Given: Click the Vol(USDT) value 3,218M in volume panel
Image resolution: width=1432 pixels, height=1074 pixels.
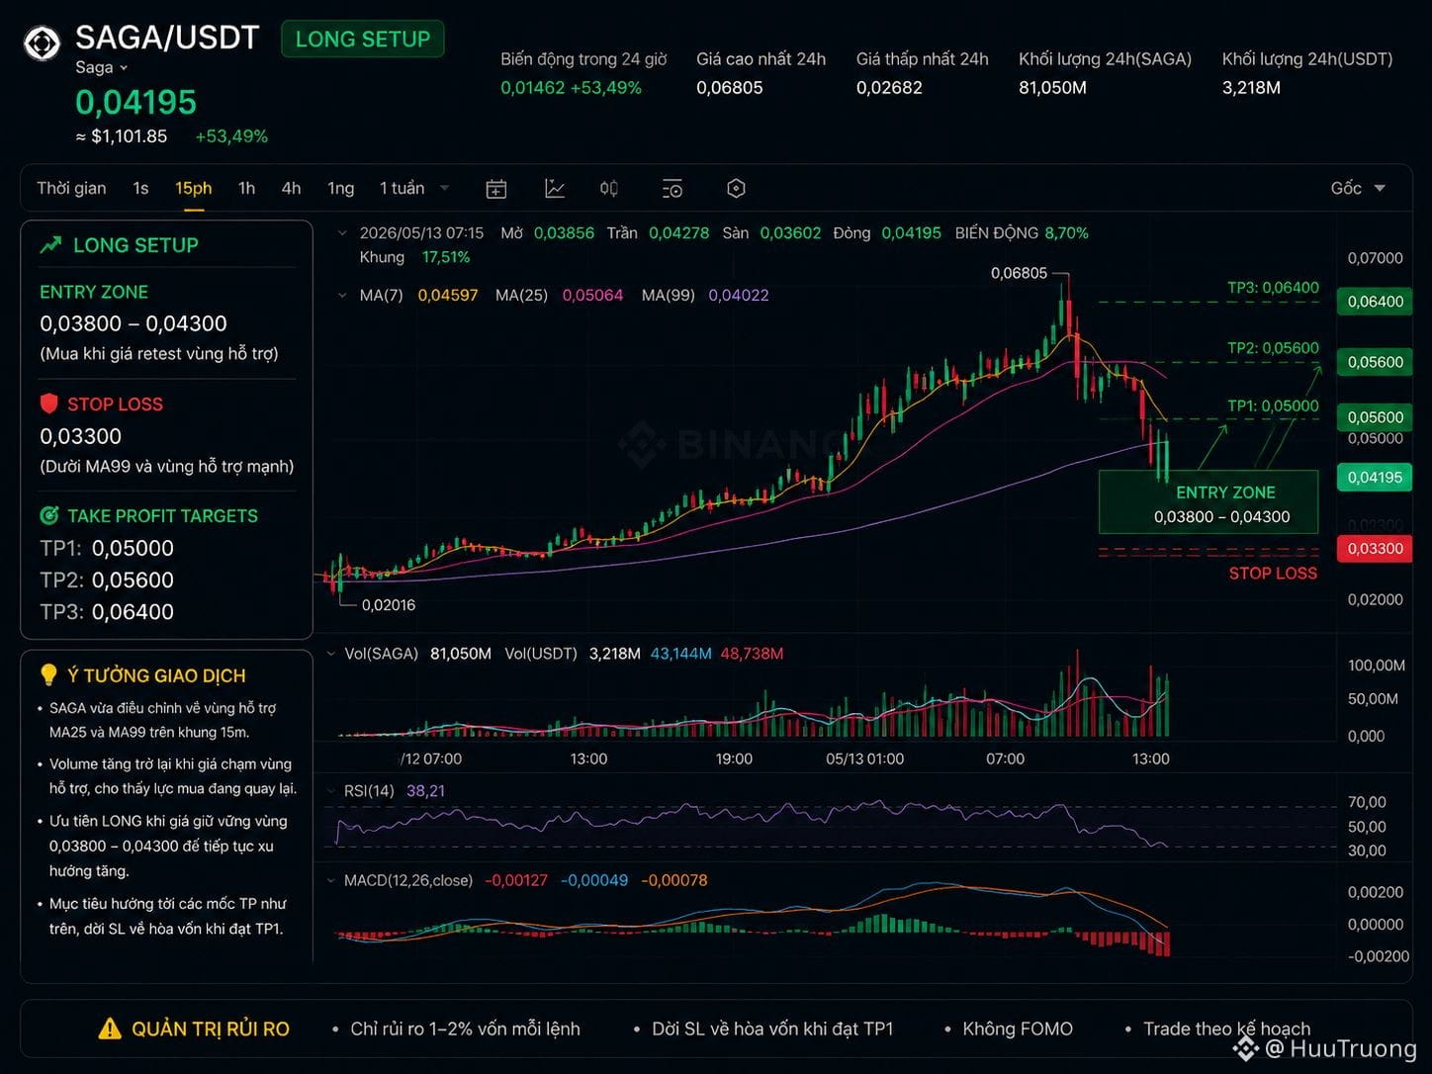Looking at the screenshot, I should pos(614,654).
